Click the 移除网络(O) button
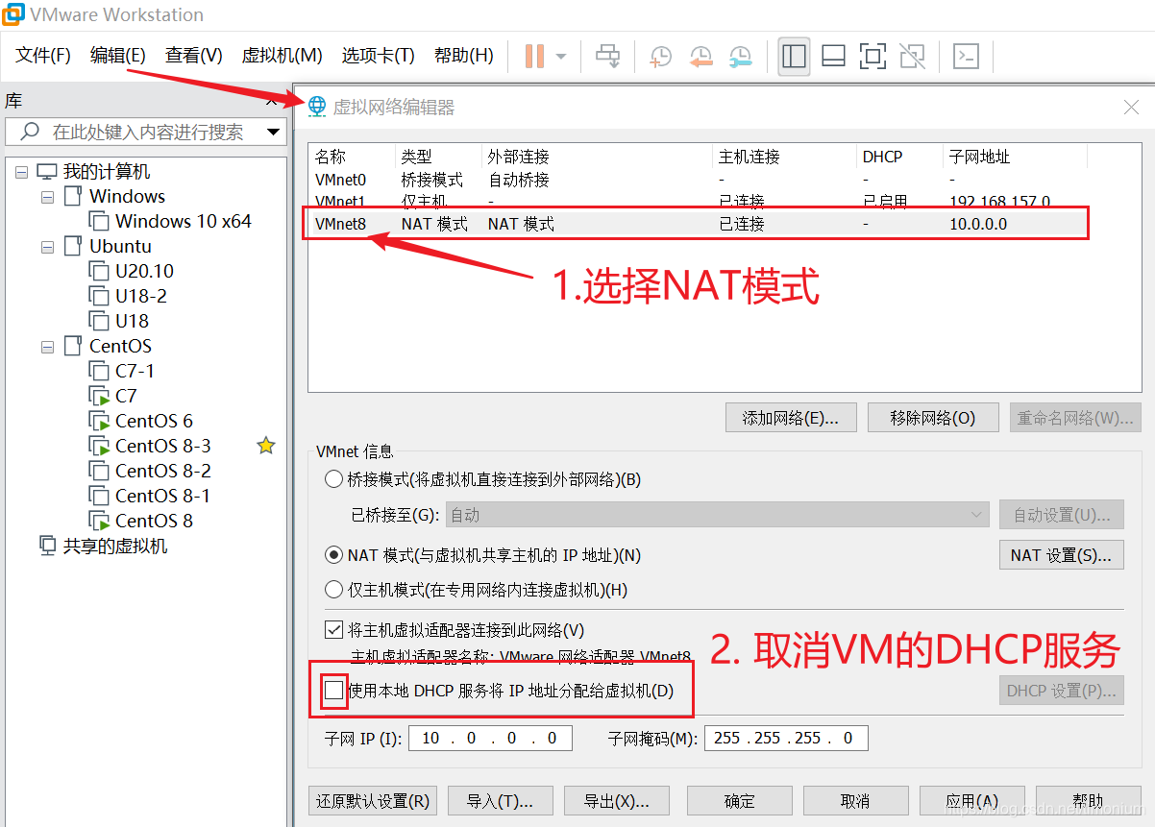Screen dimensions: 1155x827 tap(933, 418)
